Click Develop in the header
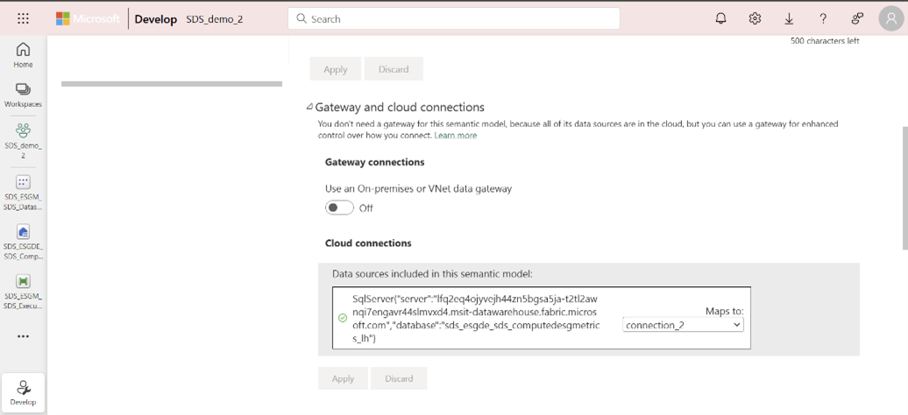This screenshot has height=415, width=908. pos(156,19)
